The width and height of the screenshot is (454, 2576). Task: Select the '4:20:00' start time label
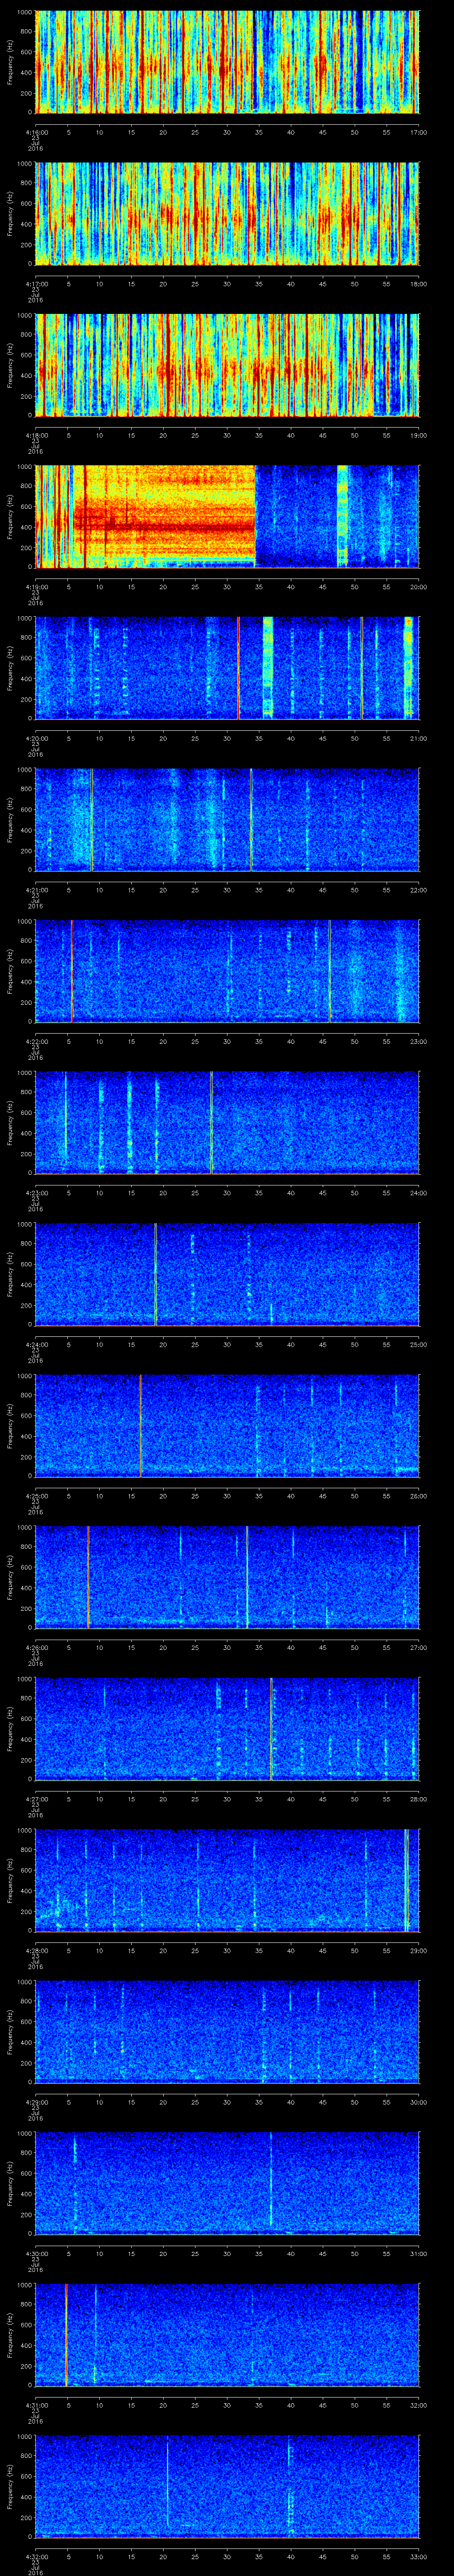[36, 738]
